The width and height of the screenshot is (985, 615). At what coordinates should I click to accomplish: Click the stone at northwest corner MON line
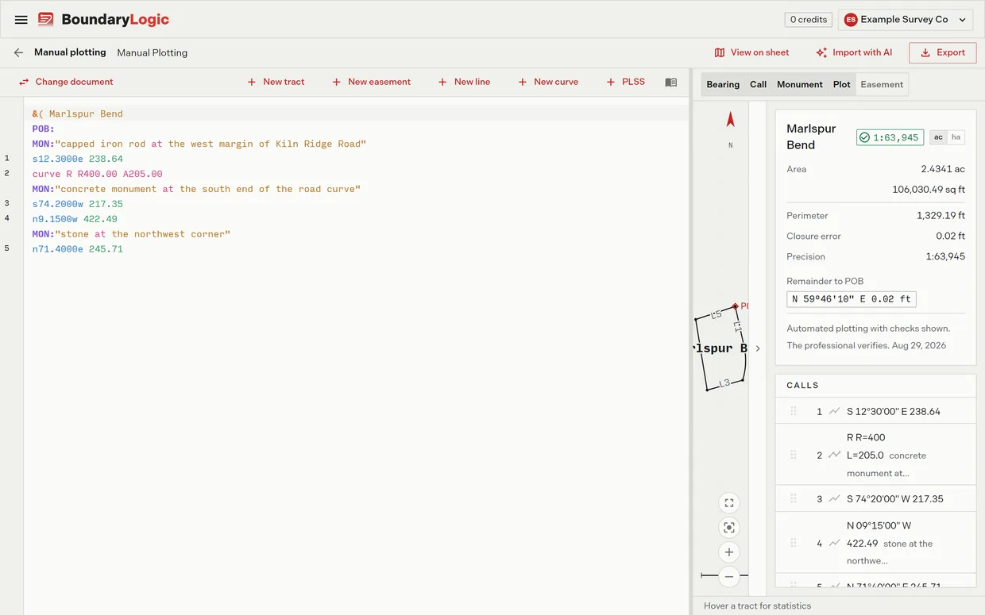pos(131,234)
